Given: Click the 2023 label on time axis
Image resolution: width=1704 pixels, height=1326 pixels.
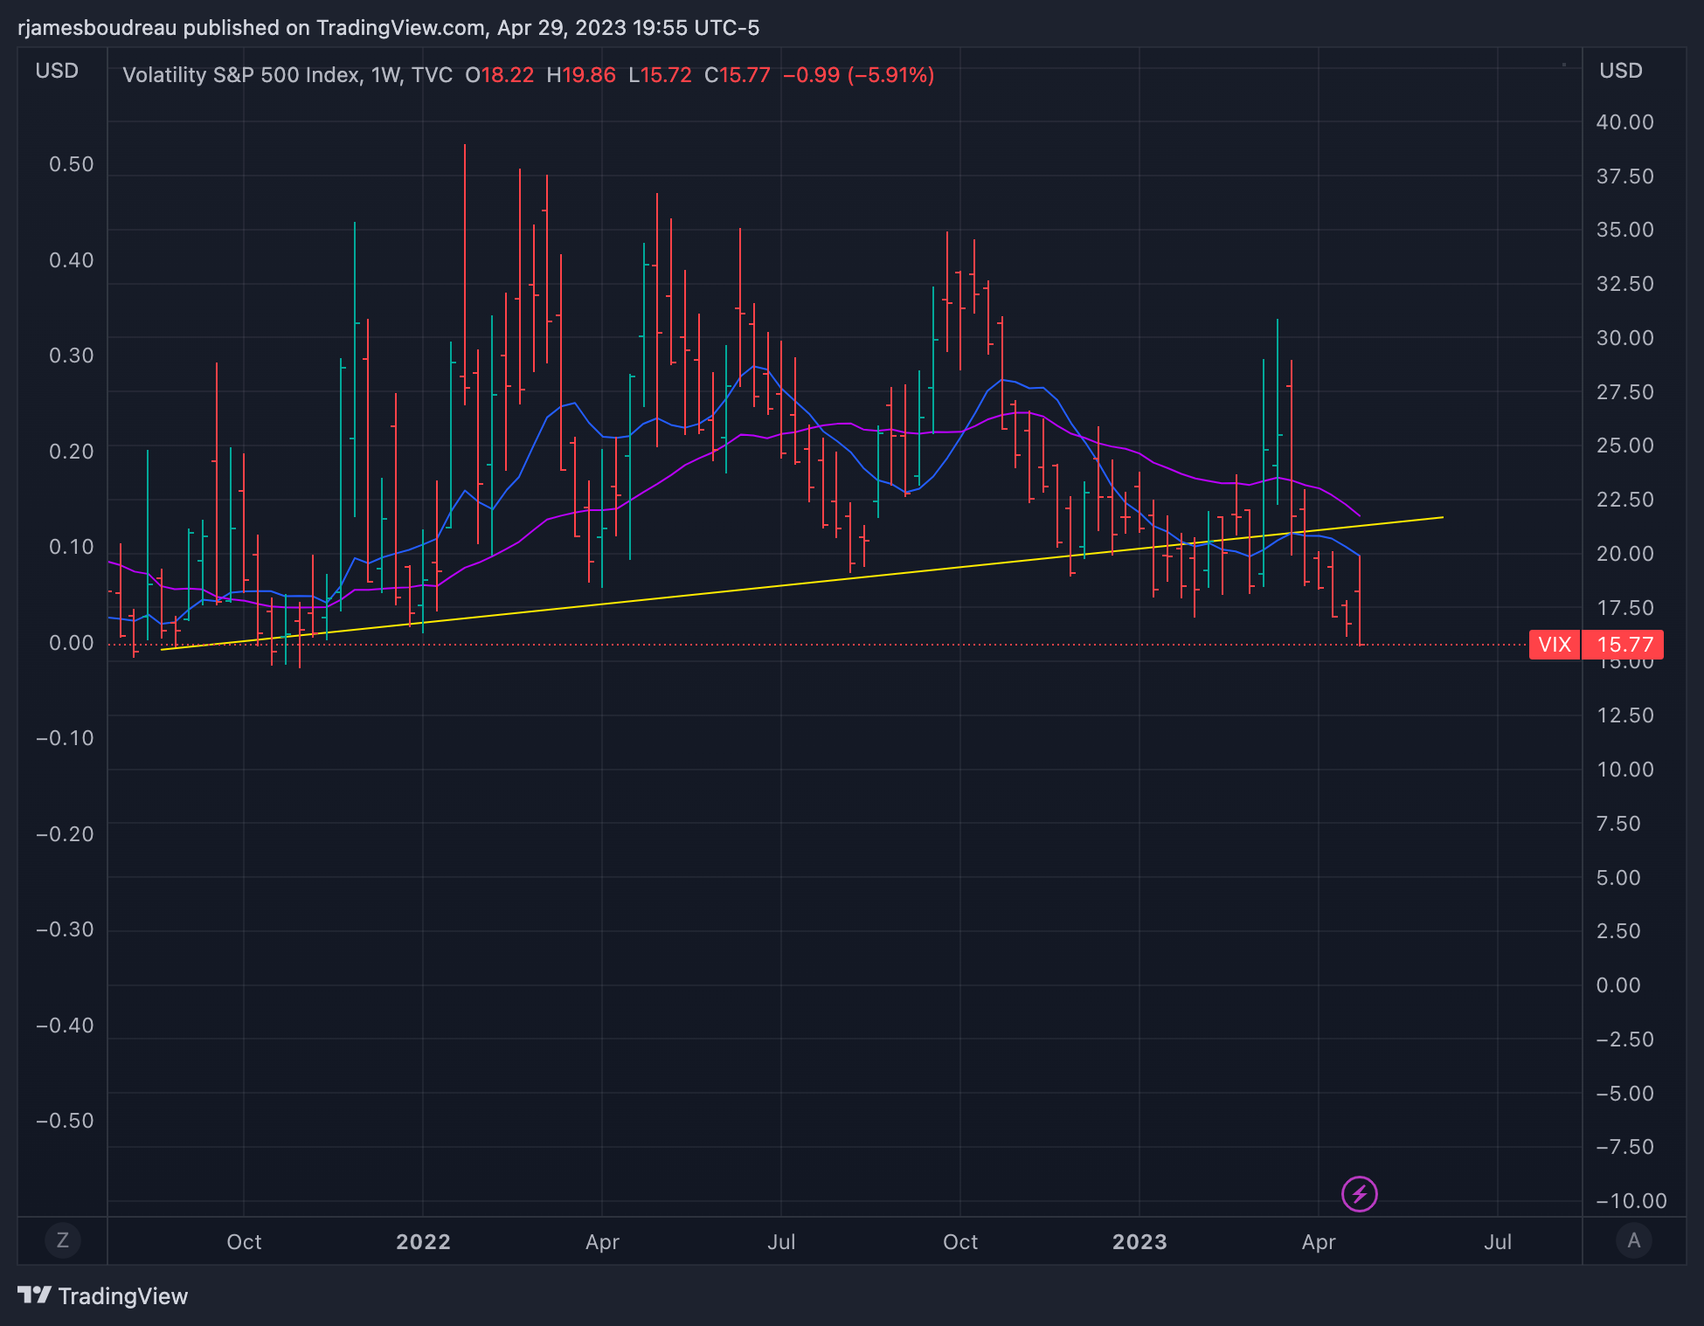Looking at the screenshot, I should point(1139,1241).
